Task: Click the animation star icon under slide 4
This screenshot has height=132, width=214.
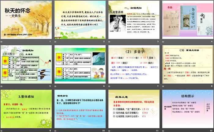Action: click(163, 42)
